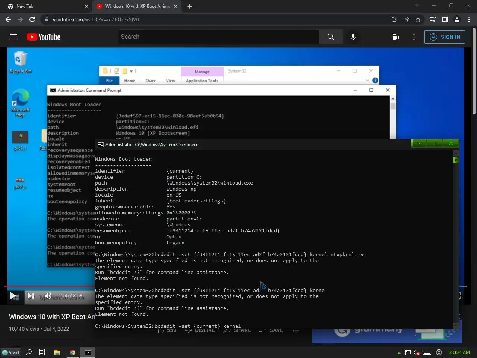Reload the YouTube page

(x=32, y=19)
